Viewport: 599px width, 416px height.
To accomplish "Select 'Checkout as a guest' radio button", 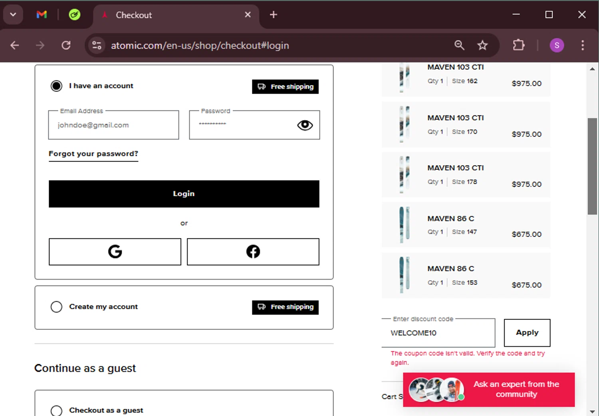I will [x=56, y=410].
